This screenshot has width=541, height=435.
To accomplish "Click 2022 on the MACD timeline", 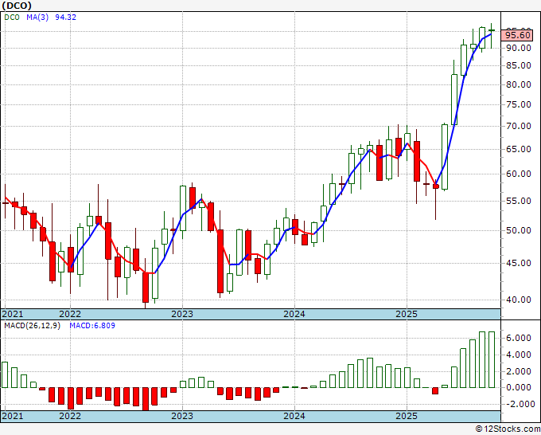I will point(70,416).
